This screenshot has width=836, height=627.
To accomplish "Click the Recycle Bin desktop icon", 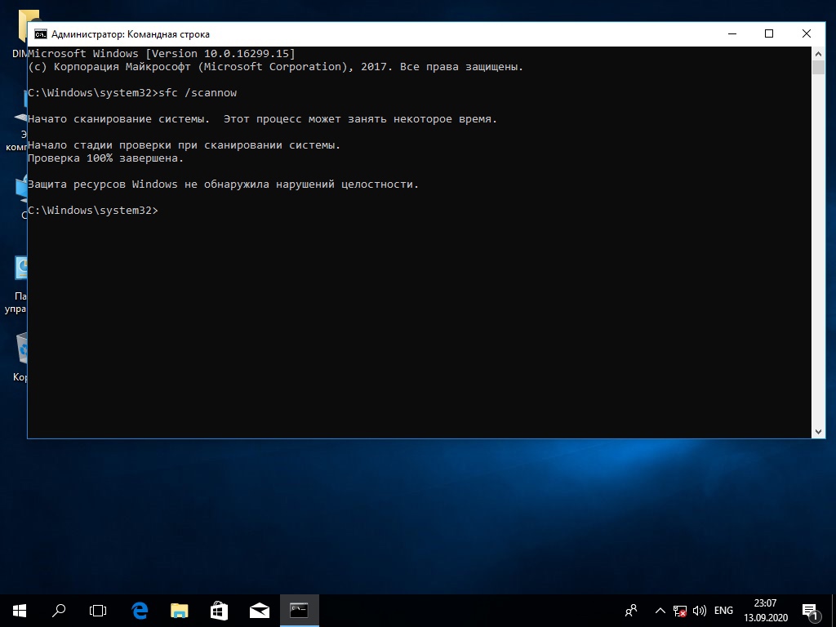I will 21,349.
